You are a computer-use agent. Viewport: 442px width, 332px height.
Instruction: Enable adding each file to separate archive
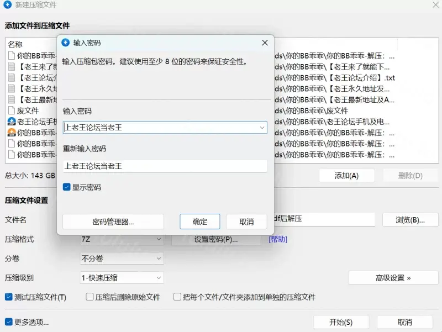coord(177,297)
